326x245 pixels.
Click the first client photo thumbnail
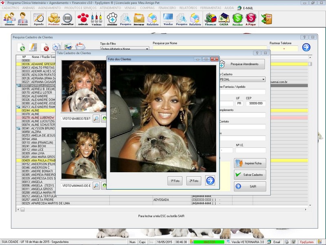click(84, 86)
